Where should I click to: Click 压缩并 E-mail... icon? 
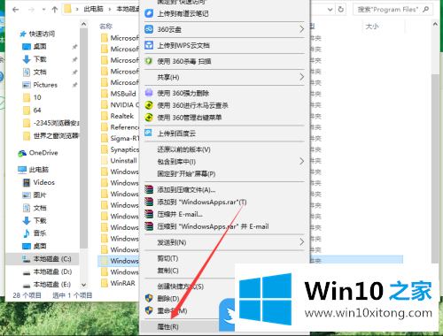[149, 214]
